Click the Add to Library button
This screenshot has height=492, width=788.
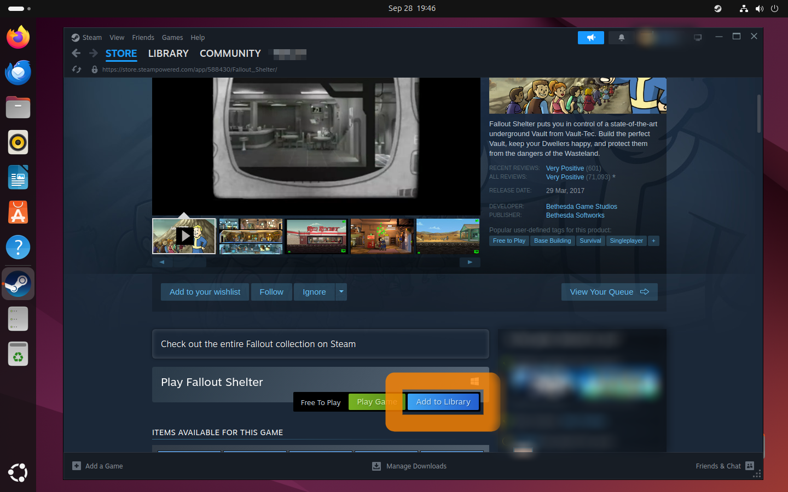click(x=443, y=402)
